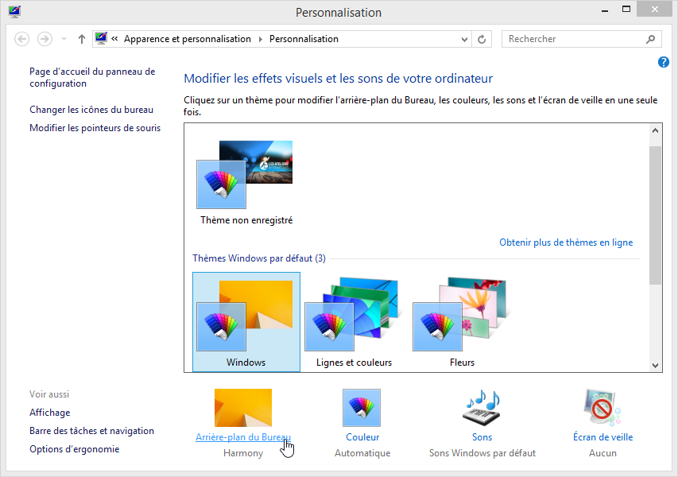Click the Harmony background name text
This screenshot has height=477, width=678.
[x=243, y=453]
